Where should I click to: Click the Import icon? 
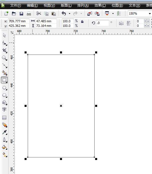90,13
